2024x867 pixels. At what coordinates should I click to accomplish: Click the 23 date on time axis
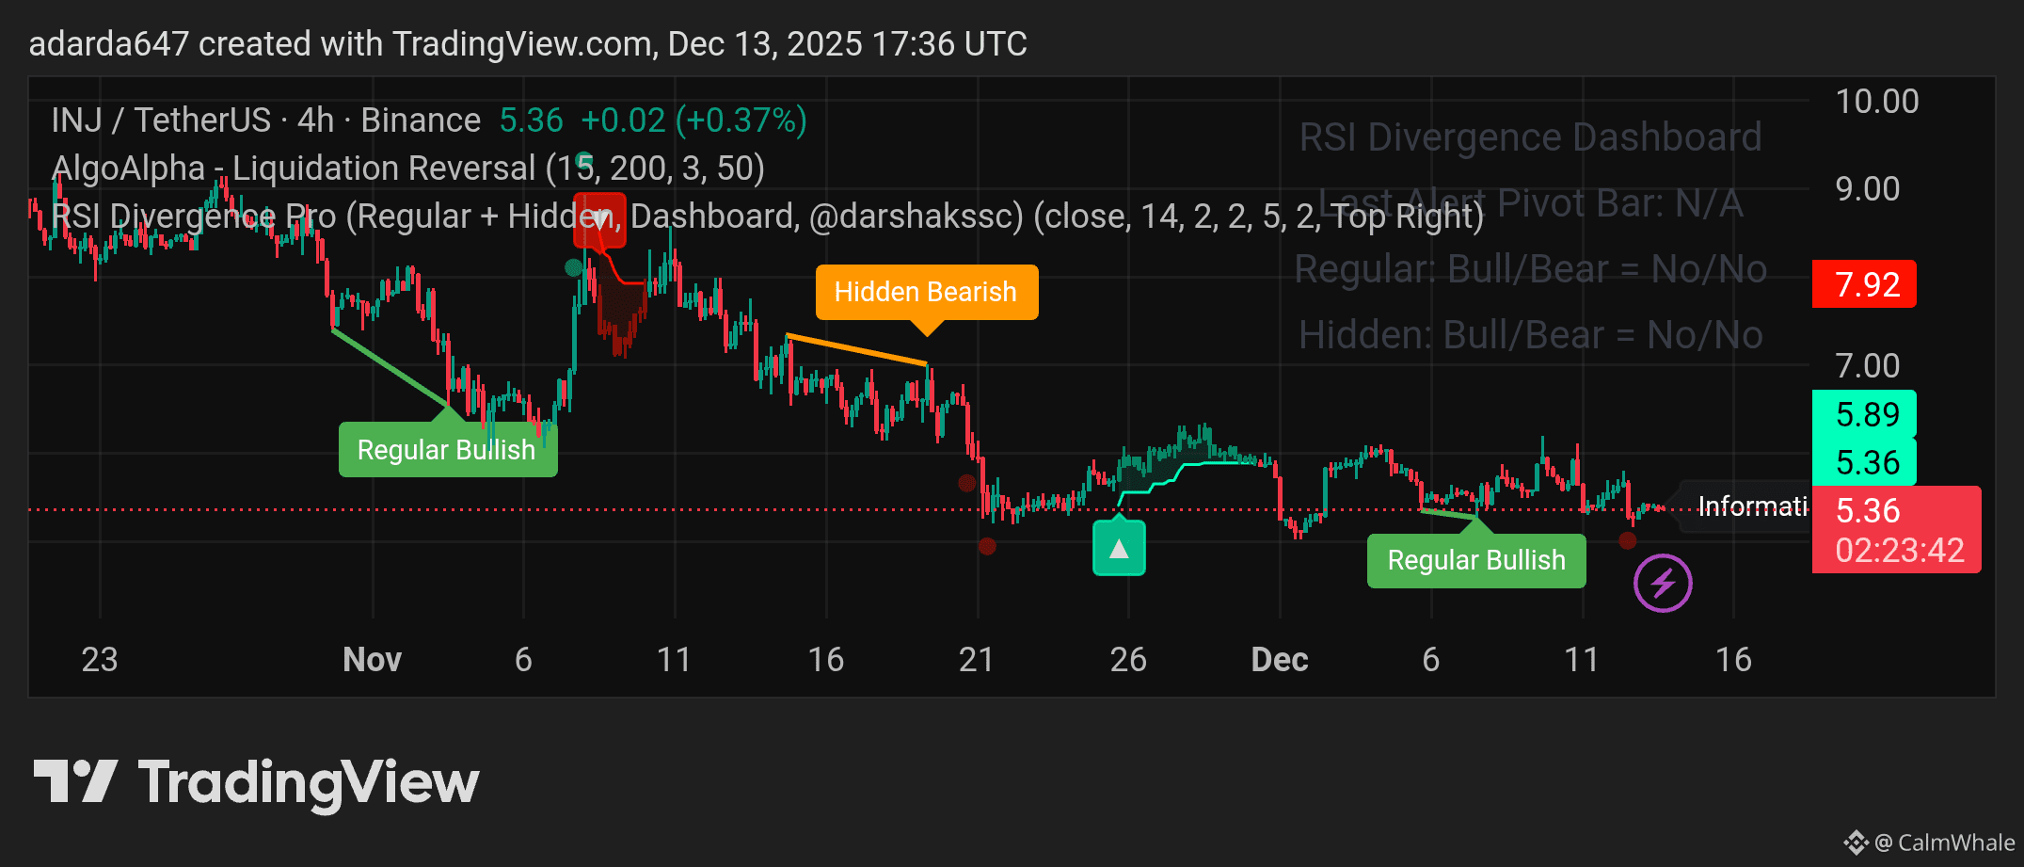(100, 660)
